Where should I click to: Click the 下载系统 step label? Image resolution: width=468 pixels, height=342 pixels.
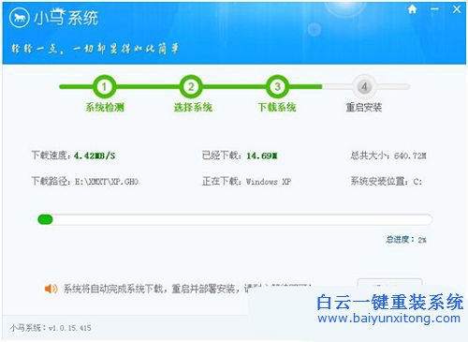coord(277,108)
